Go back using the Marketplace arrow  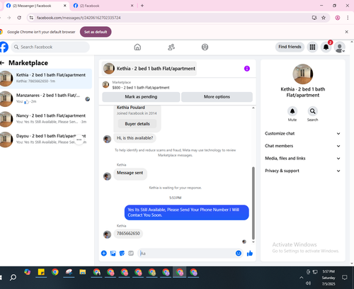click(x=2, y=63)
